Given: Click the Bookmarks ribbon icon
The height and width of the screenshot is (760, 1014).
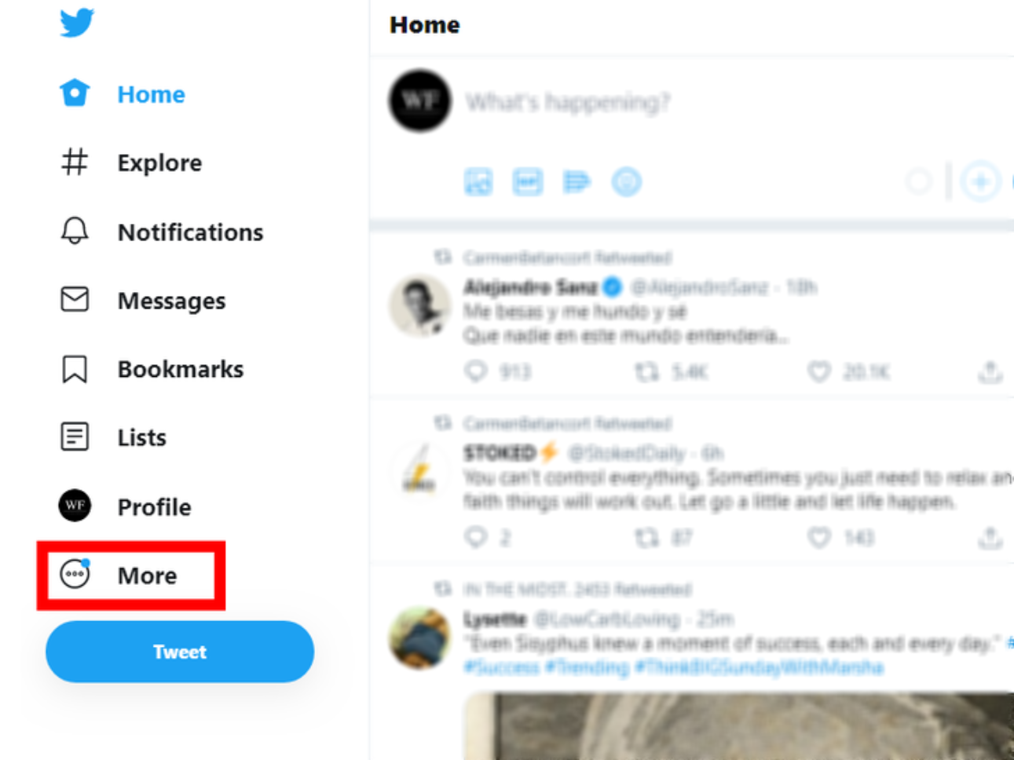Looking at the screenshot, I should coord(75,369).
